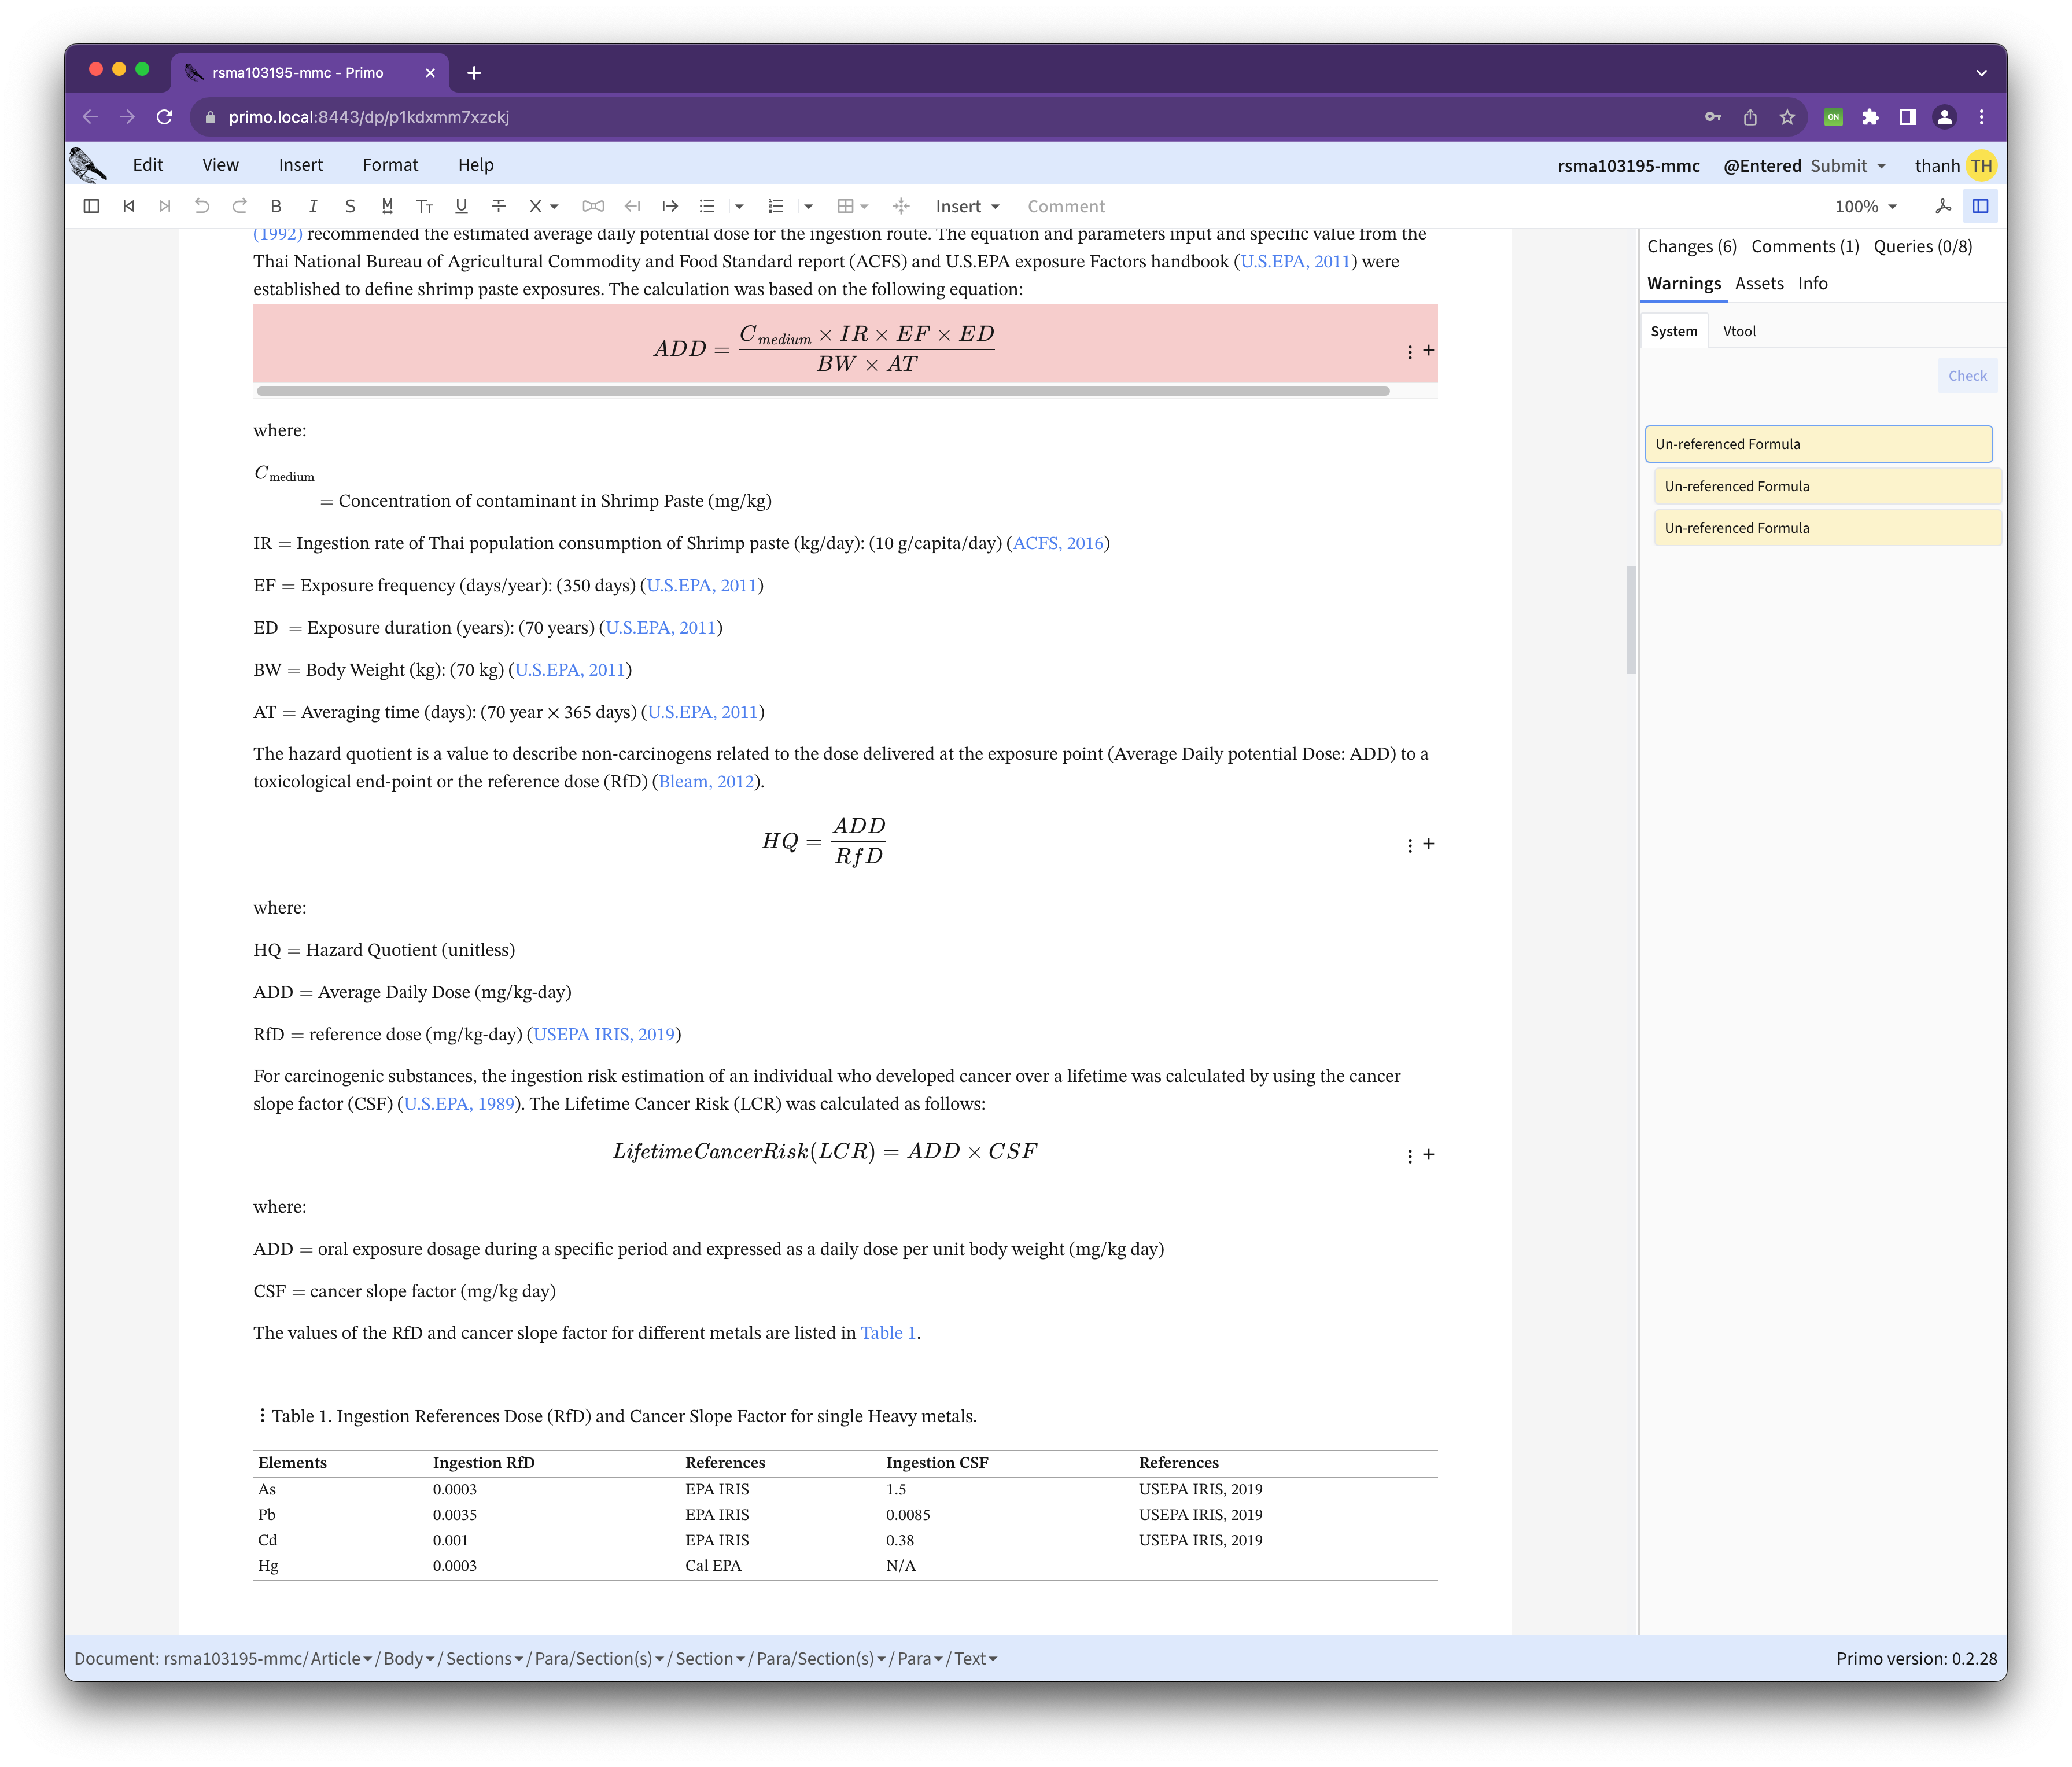This screenshot has width=2072, height=1767.
Task: Click the wrench tools icon
Action: 1943,206
